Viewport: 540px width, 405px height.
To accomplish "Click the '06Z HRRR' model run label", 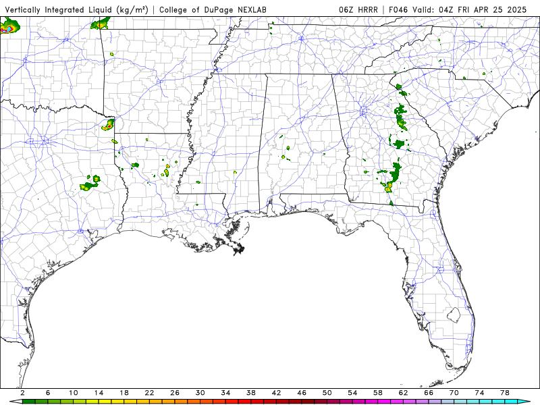I will pos(358,10).
